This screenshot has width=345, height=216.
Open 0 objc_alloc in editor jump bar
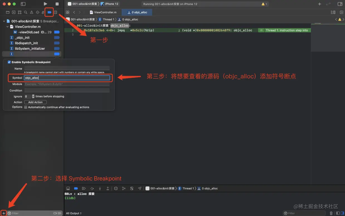click(x=128, y=19)
